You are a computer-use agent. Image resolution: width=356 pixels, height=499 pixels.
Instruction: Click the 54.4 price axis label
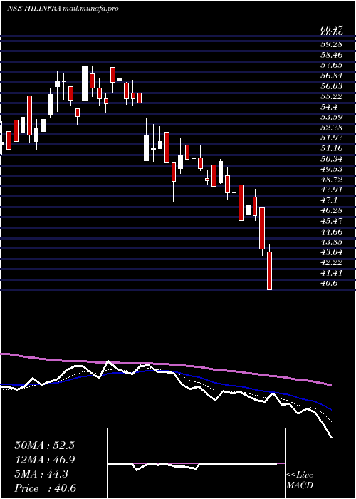[x=329, y=107]
